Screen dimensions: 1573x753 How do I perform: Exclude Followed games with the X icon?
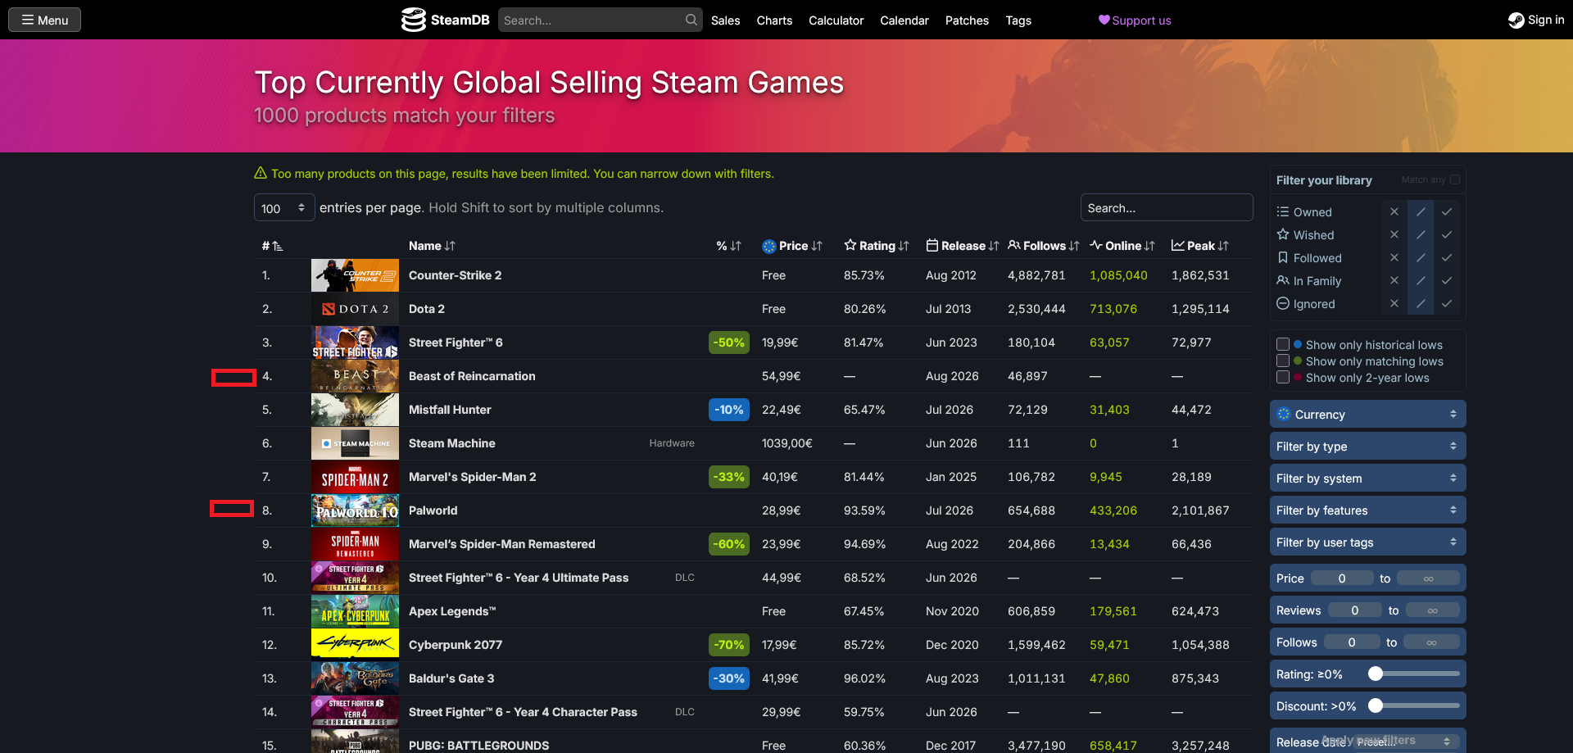click(x=1394, y=257)
